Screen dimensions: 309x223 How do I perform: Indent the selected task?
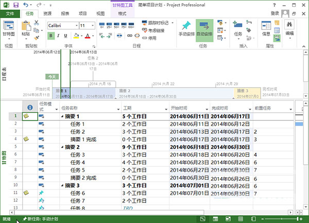coord(109,36)
